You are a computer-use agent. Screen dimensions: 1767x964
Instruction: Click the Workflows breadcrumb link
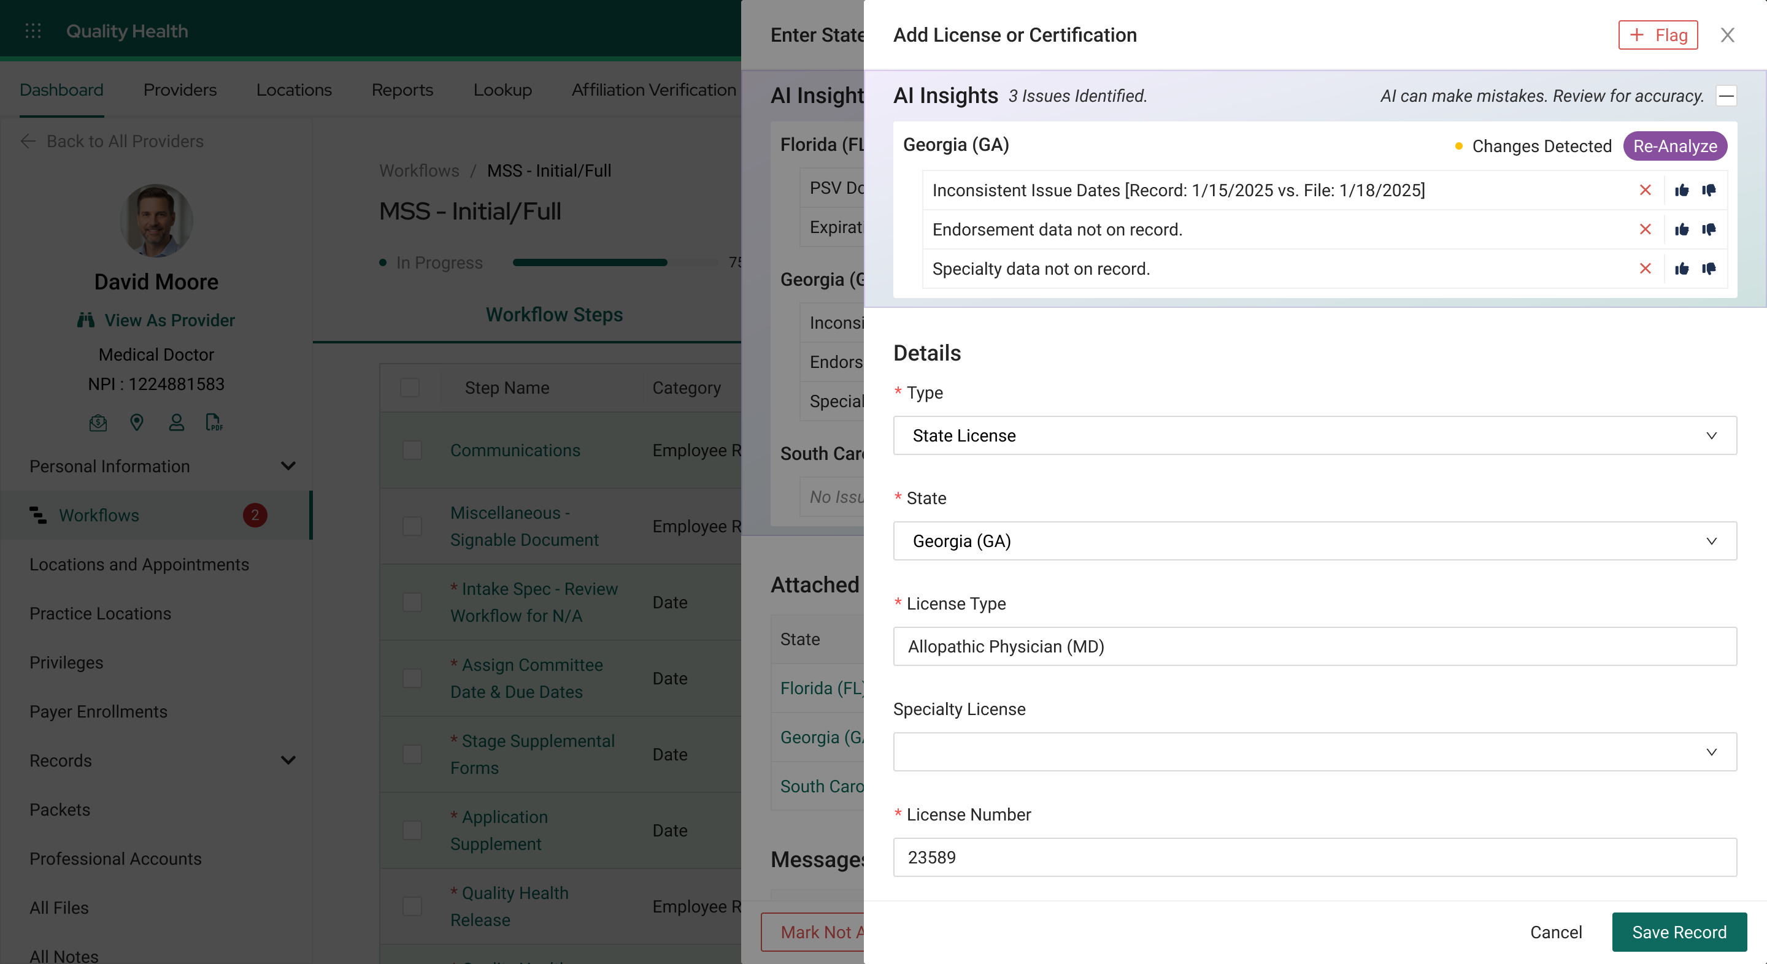coord(419,170)
